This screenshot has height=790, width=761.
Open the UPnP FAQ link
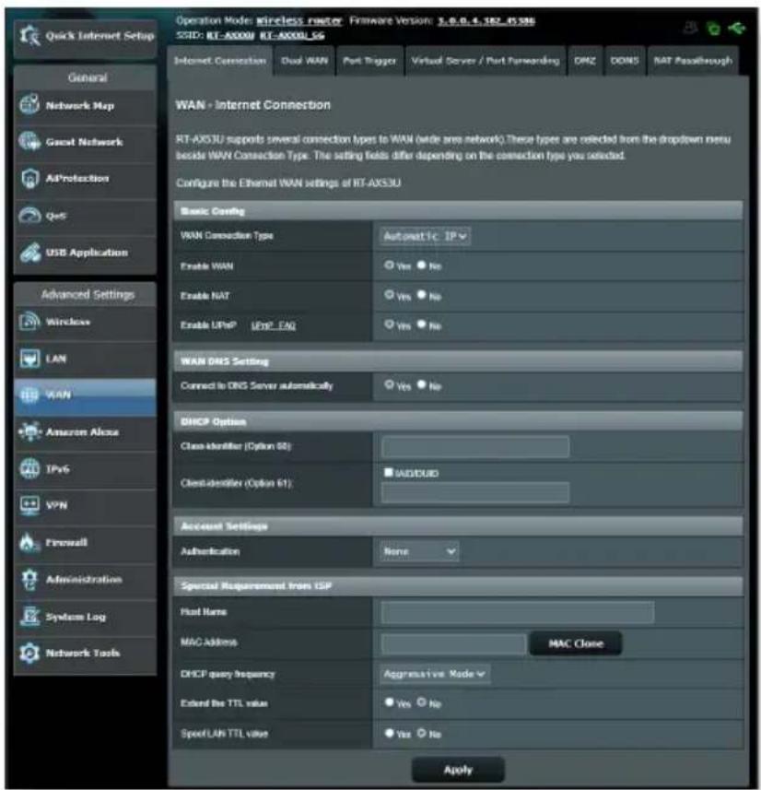(x=274, y=325)
